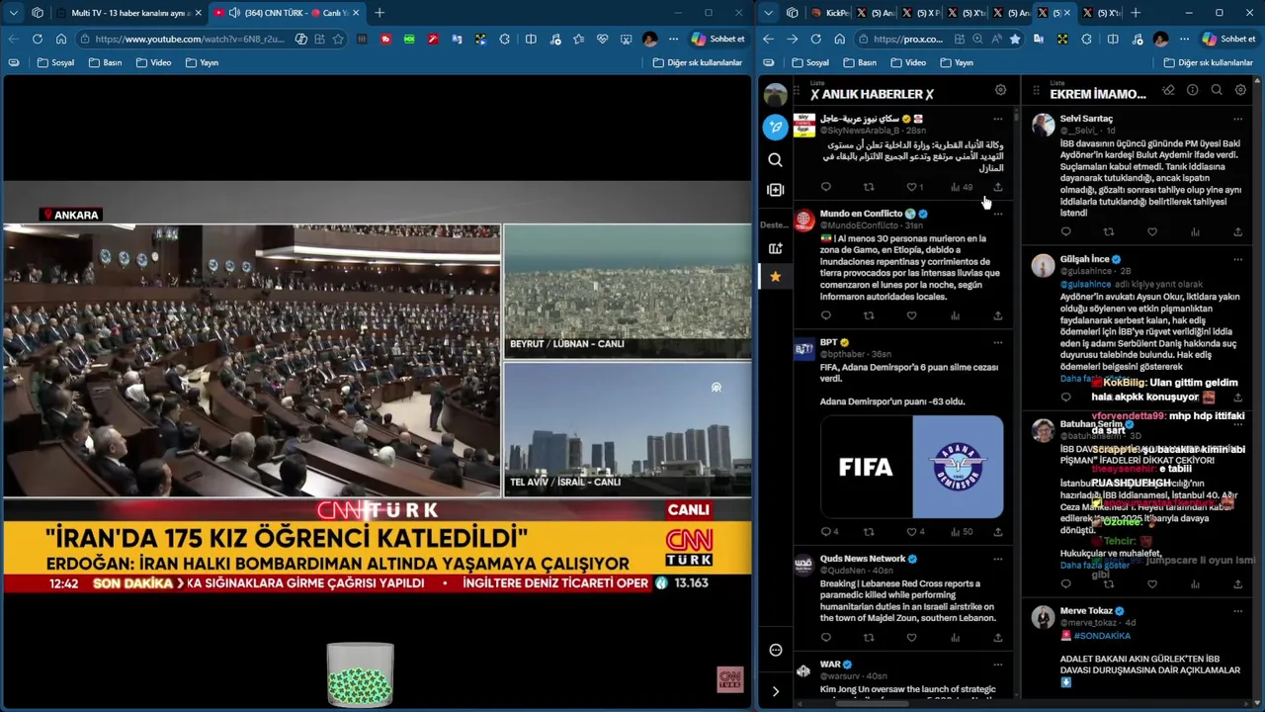1265x712 pixels.
Task: Click read aloud icon in X Pro address bar
Action: (995, 39)
